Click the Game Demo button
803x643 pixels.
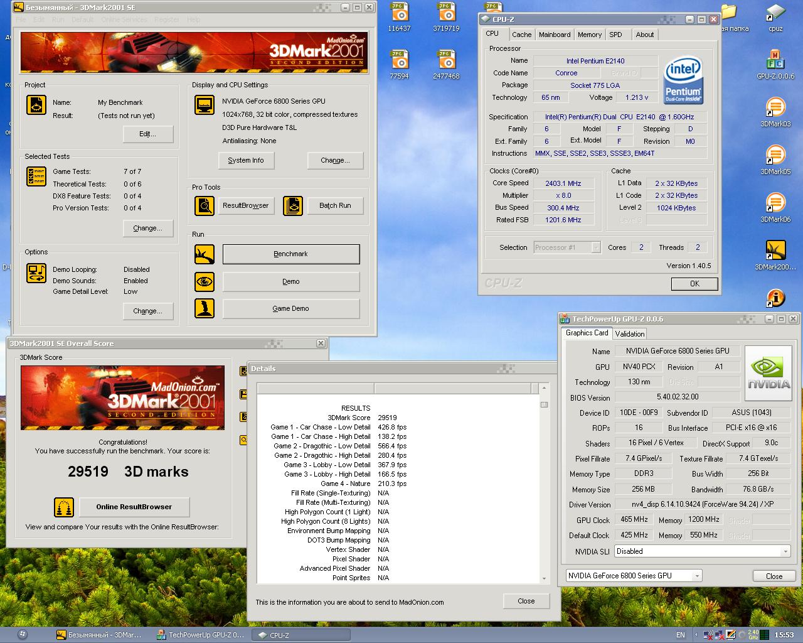[291, 308]
